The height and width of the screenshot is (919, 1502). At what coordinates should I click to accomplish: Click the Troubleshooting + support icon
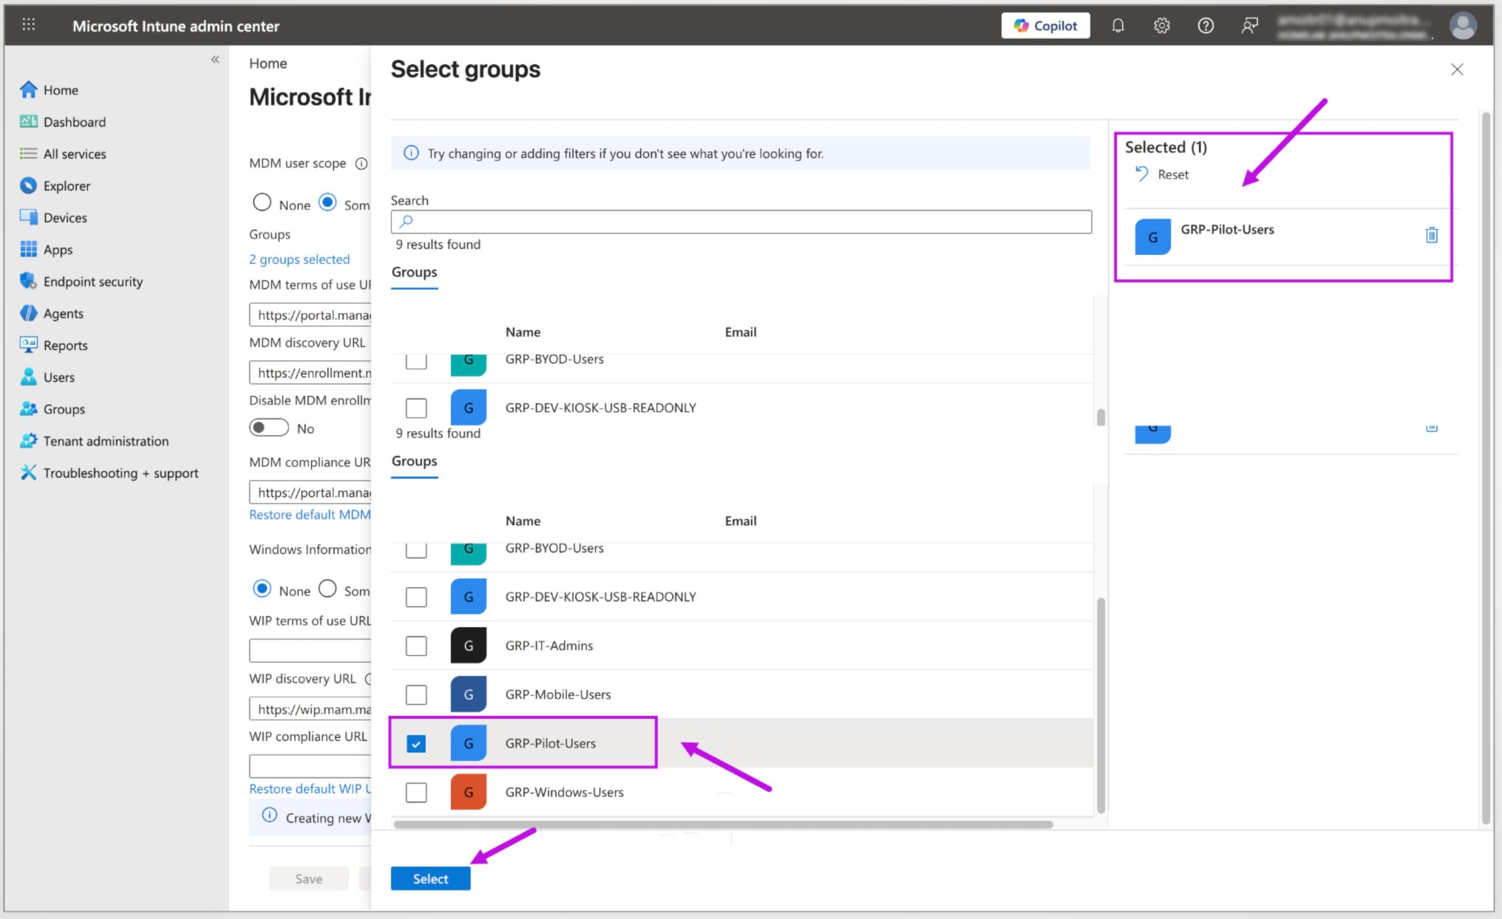[28, 473]
